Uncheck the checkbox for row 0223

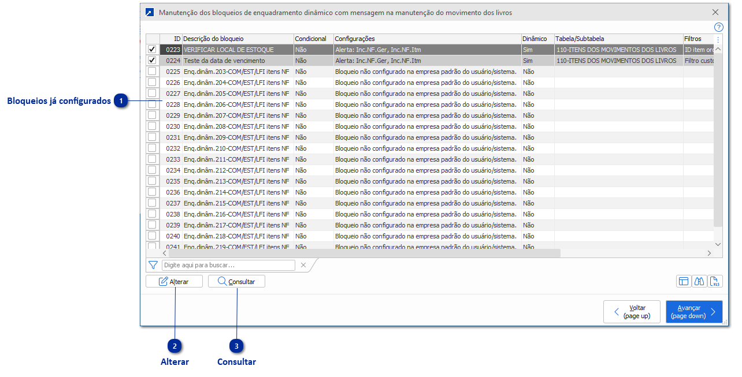point(153,50)
